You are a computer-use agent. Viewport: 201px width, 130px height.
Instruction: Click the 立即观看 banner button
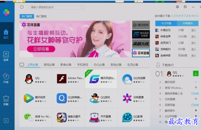[x=41, y=49]
